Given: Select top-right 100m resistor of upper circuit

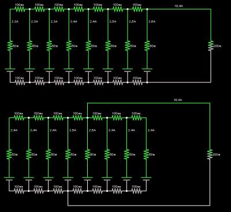Looking at the screenshot, I should click(x=137, y=9).
